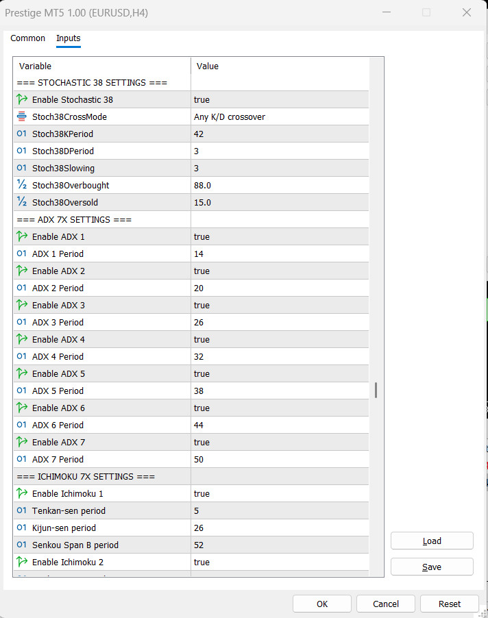Click the boolean icon beside Enable ADX 3
The width and height of the screenshot is (488, 618).
click(x=22, y=305)
